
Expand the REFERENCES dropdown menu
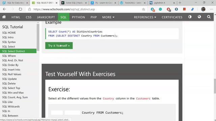(145, 17)
